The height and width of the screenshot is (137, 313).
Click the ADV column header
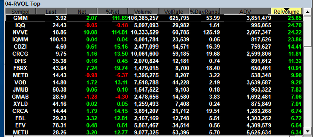(x=245, y=12)
